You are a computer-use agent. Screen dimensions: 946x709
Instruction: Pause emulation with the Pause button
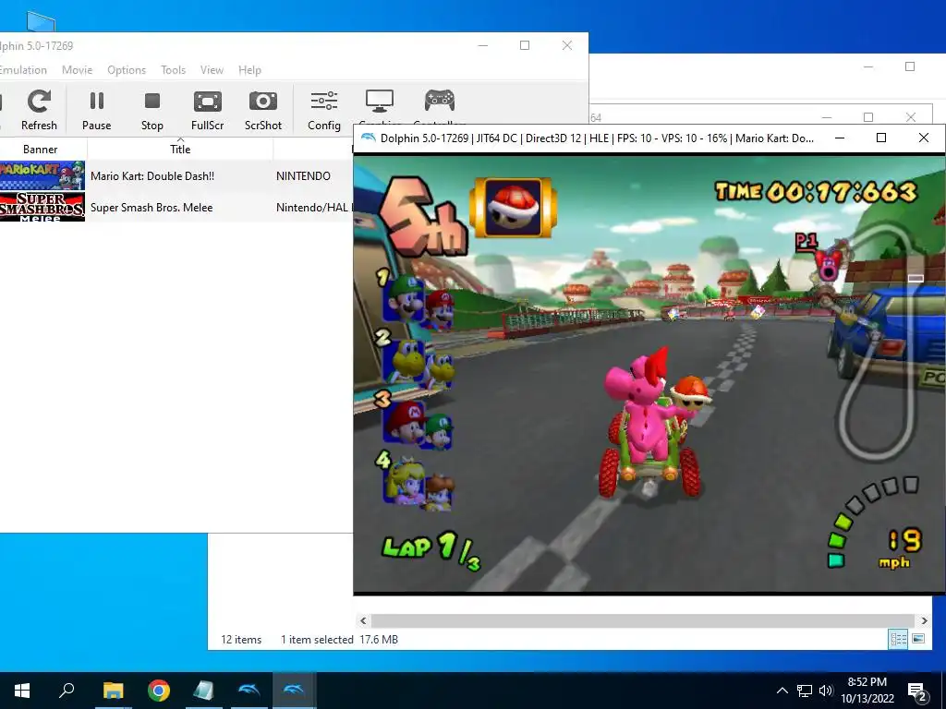pos(96,110)
